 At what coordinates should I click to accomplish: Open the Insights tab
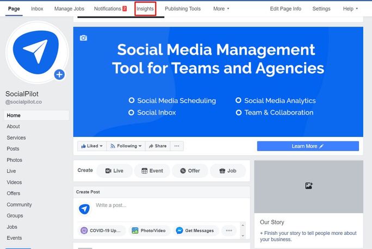145,9
